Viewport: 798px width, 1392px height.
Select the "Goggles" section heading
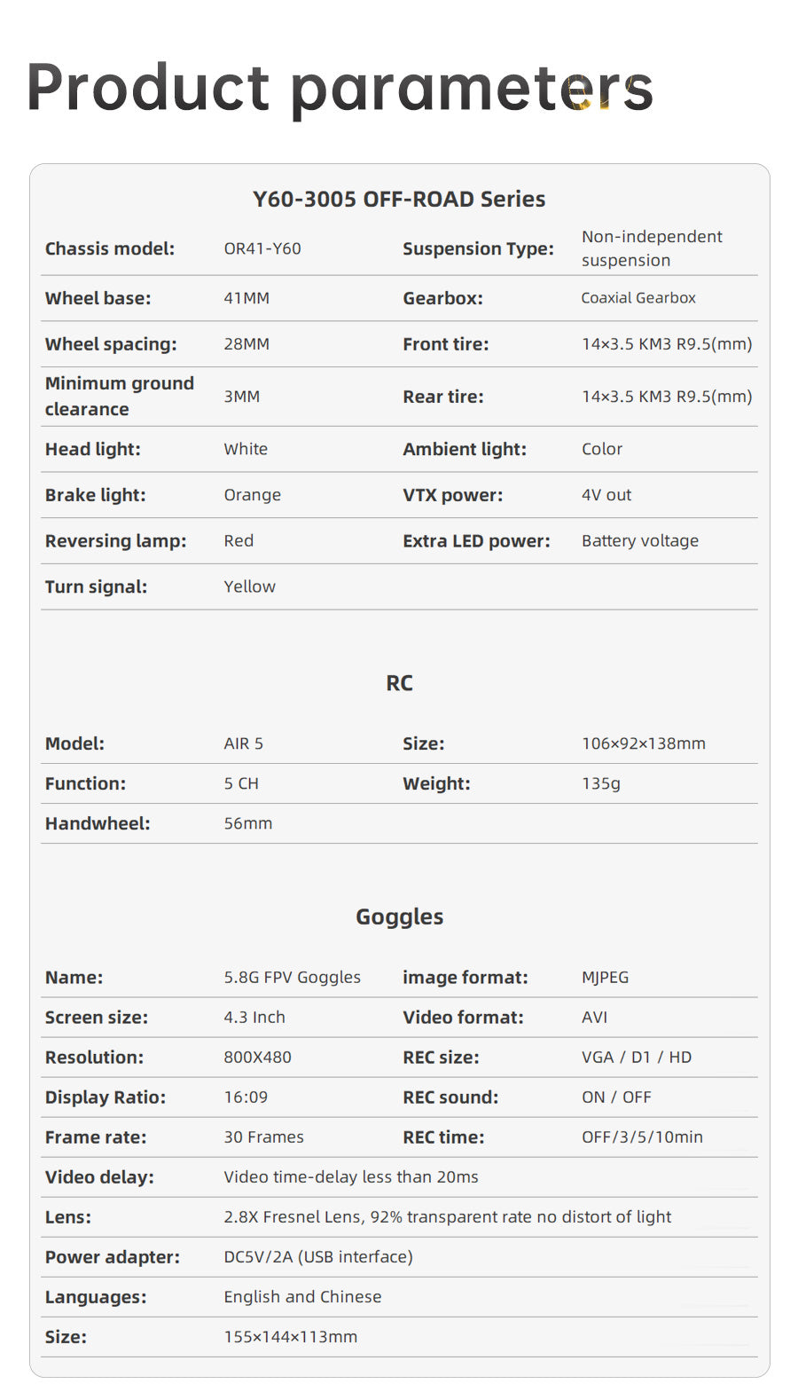(399, 916)
